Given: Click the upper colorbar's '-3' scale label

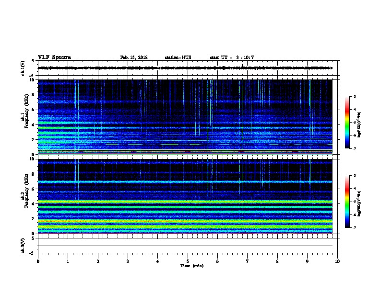Looking at the screenshot, I should pos(354,96).
